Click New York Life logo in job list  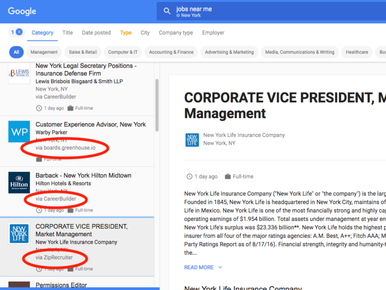(19, 233)
